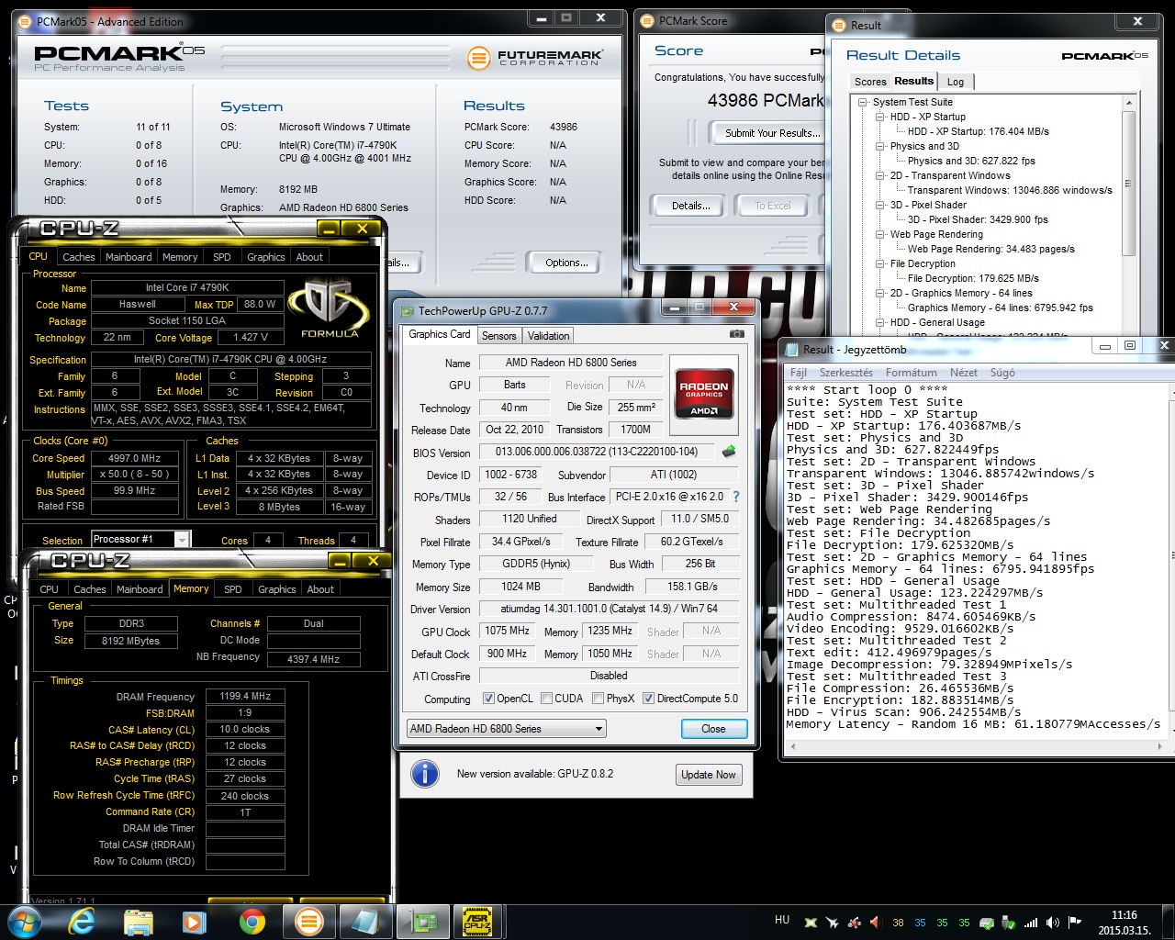The image size is (1175, 940).
Task: Click the Radeon Graphics logo in GPU-Z
Action: pyautogui.click(x=703, y=395)
